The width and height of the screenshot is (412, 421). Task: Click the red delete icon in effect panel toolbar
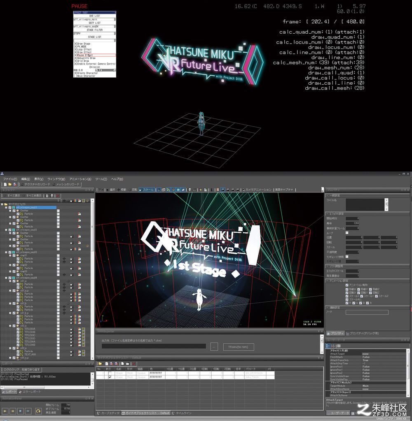[58, 196]
